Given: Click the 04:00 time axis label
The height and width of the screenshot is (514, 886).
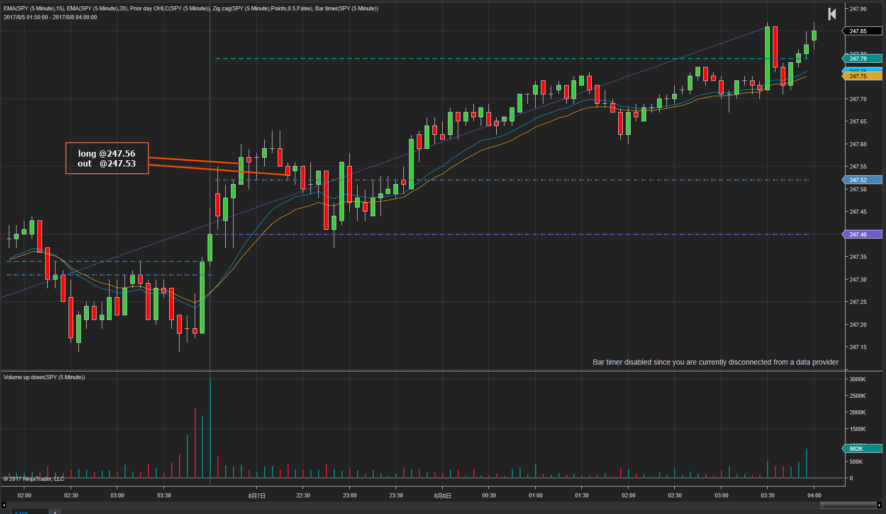Looking at the screenshot, I should coord(814,495).
